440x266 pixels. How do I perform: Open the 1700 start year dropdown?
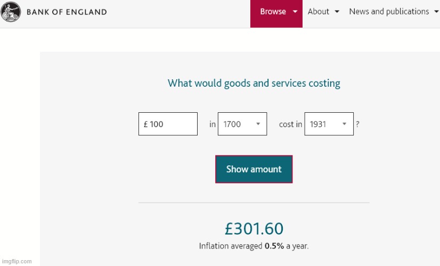(242, 124)
